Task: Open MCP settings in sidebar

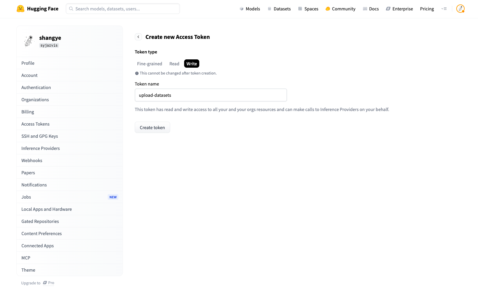Action: pyautogui.click(x=70, y=258)
